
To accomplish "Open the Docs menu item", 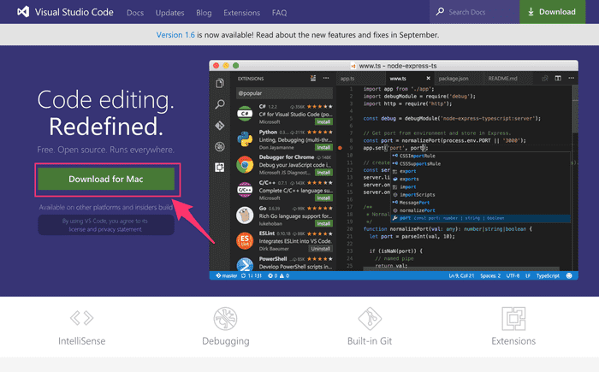I will tap(135, 13).
